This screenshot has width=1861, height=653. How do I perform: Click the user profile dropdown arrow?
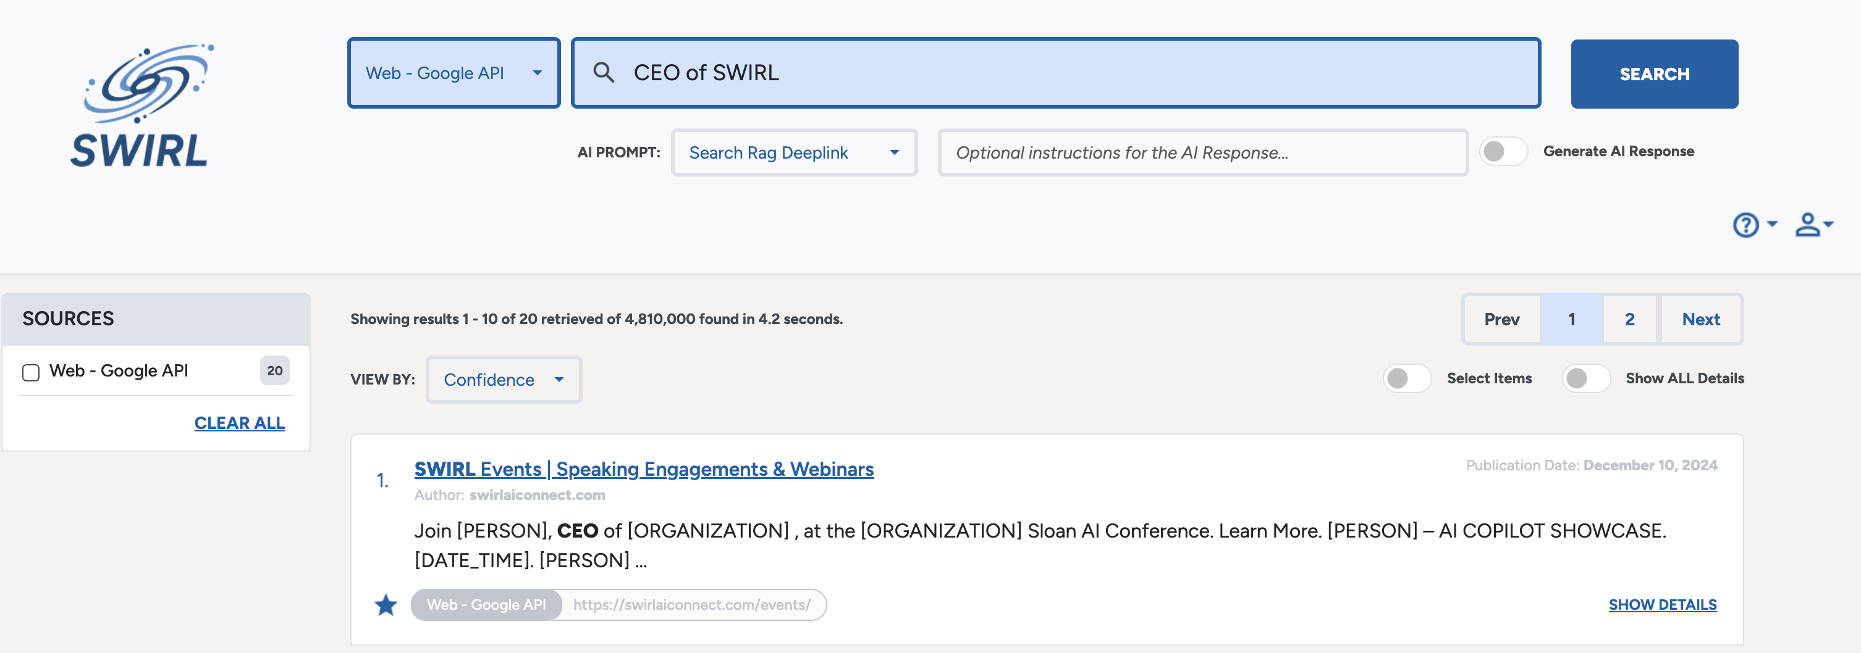point(1828,226)
